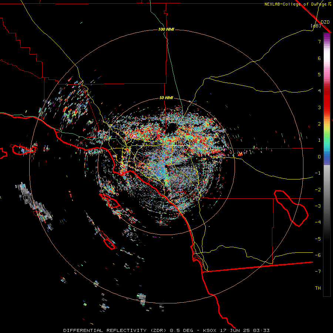Click the "(ZDR)" abbreviation in the caption
Image resolution: width=333 pixels, height=333 pixels.
(158, 330)
